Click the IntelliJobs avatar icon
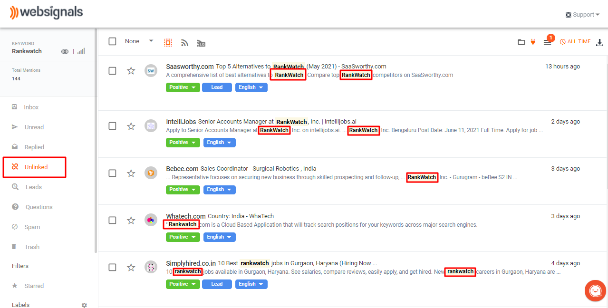 click(151, 125)
